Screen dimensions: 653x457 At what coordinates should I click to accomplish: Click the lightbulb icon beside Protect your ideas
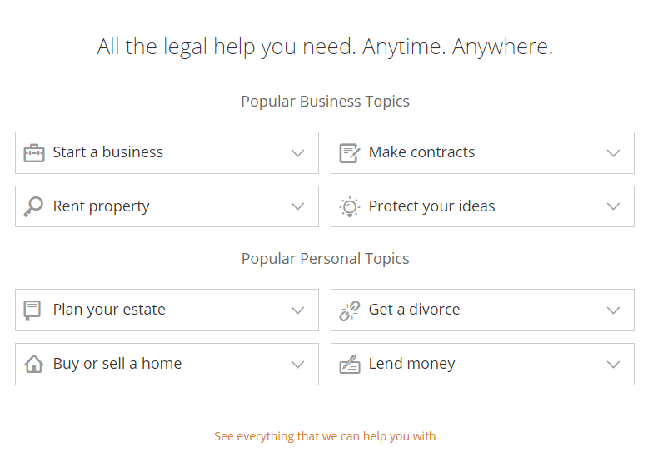tap(350, 206)
